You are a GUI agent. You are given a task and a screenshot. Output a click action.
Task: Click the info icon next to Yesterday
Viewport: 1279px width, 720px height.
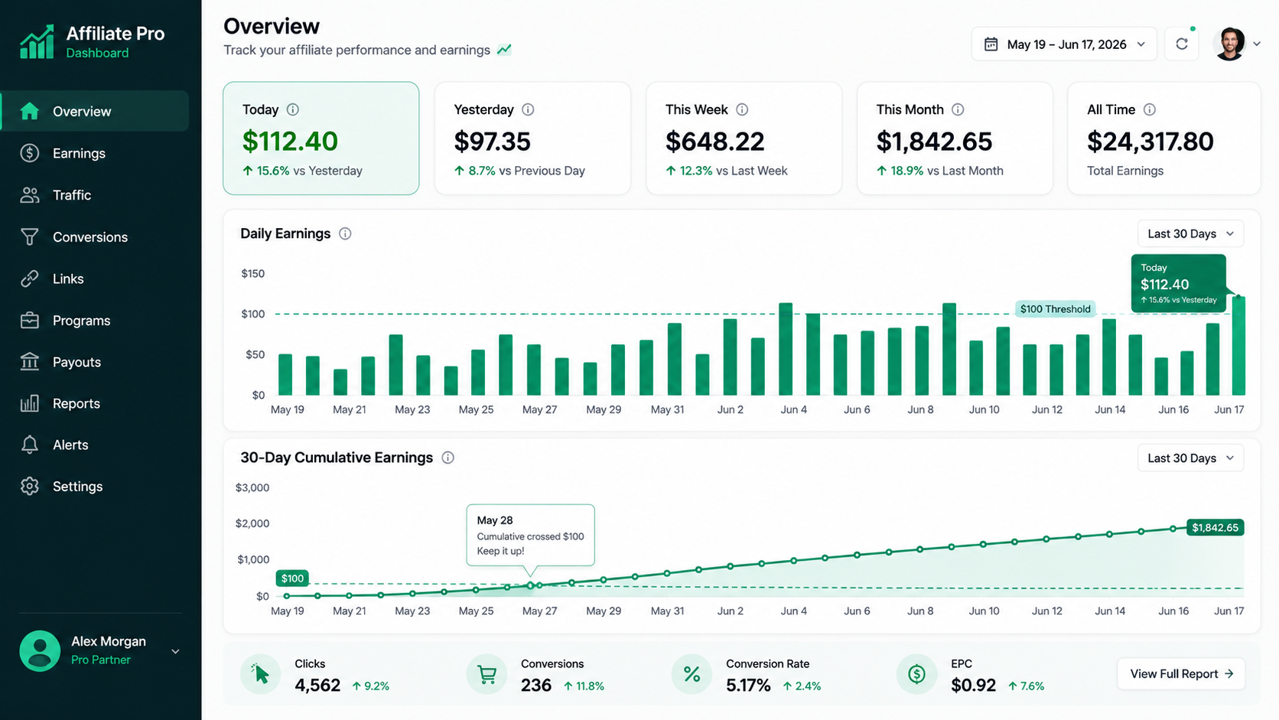click(x=528, y=109)
